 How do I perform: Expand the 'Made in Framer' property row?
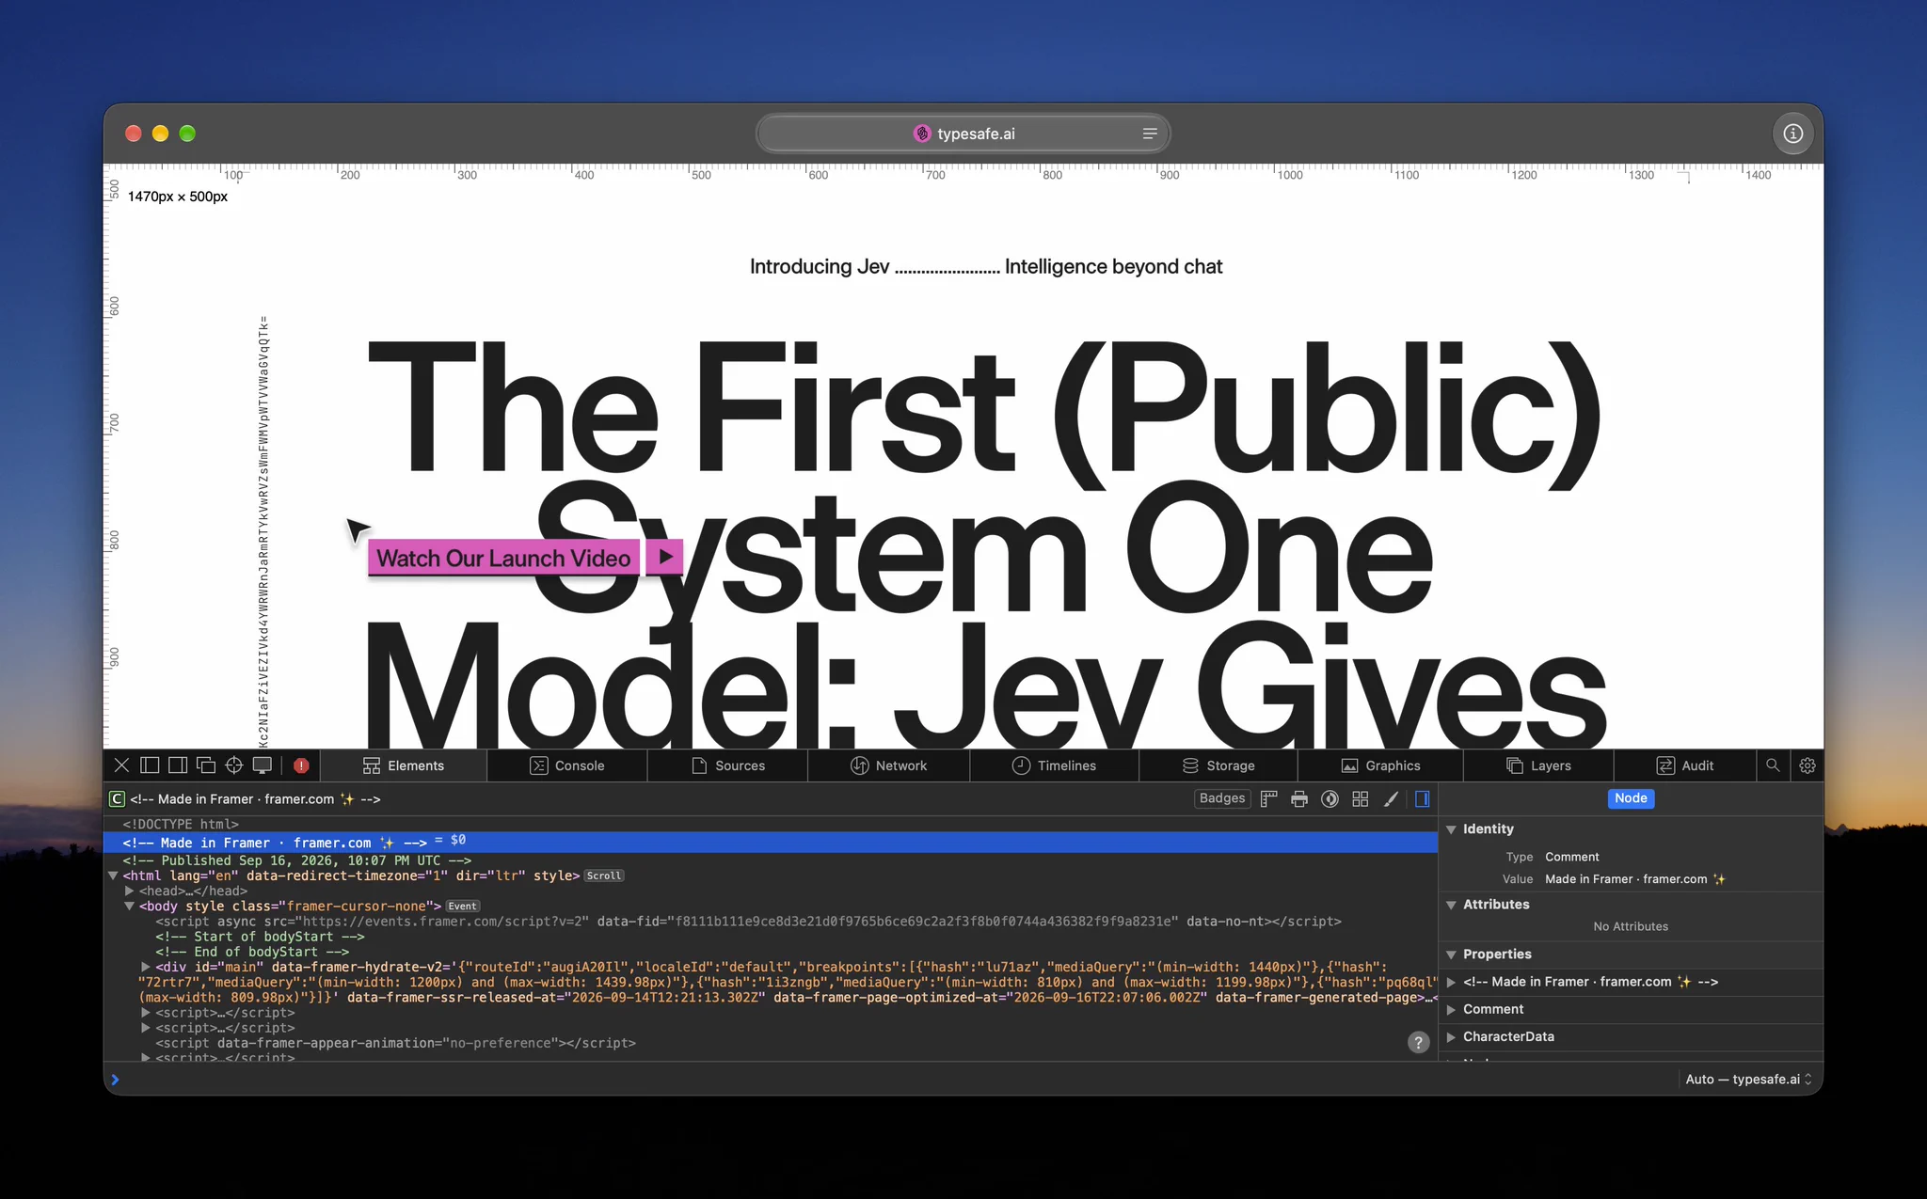[x=1452, y=982]
